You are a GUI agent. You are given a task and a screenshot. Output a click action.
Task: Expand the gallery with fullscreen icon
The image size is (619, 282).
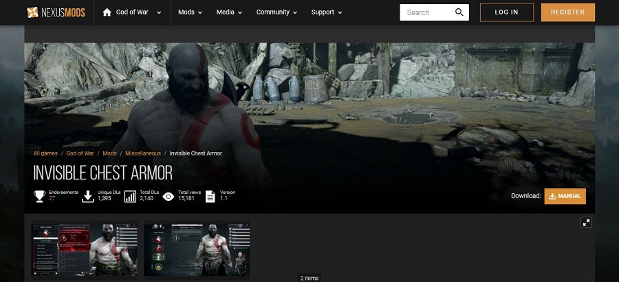click(586, 222)
